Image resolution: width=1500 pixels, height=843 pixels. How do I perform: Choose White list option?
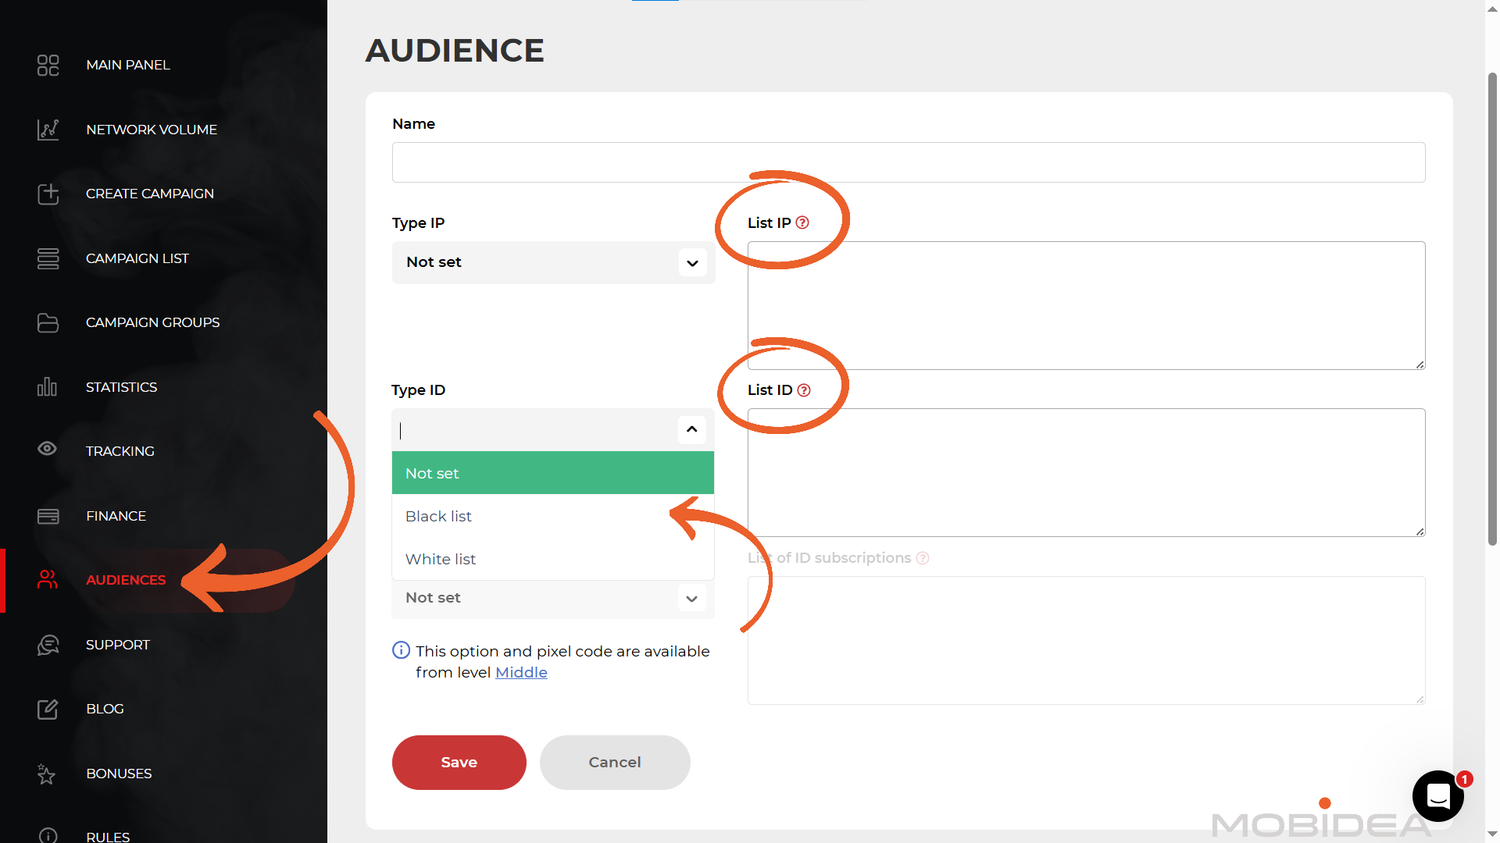click(441, 559)
